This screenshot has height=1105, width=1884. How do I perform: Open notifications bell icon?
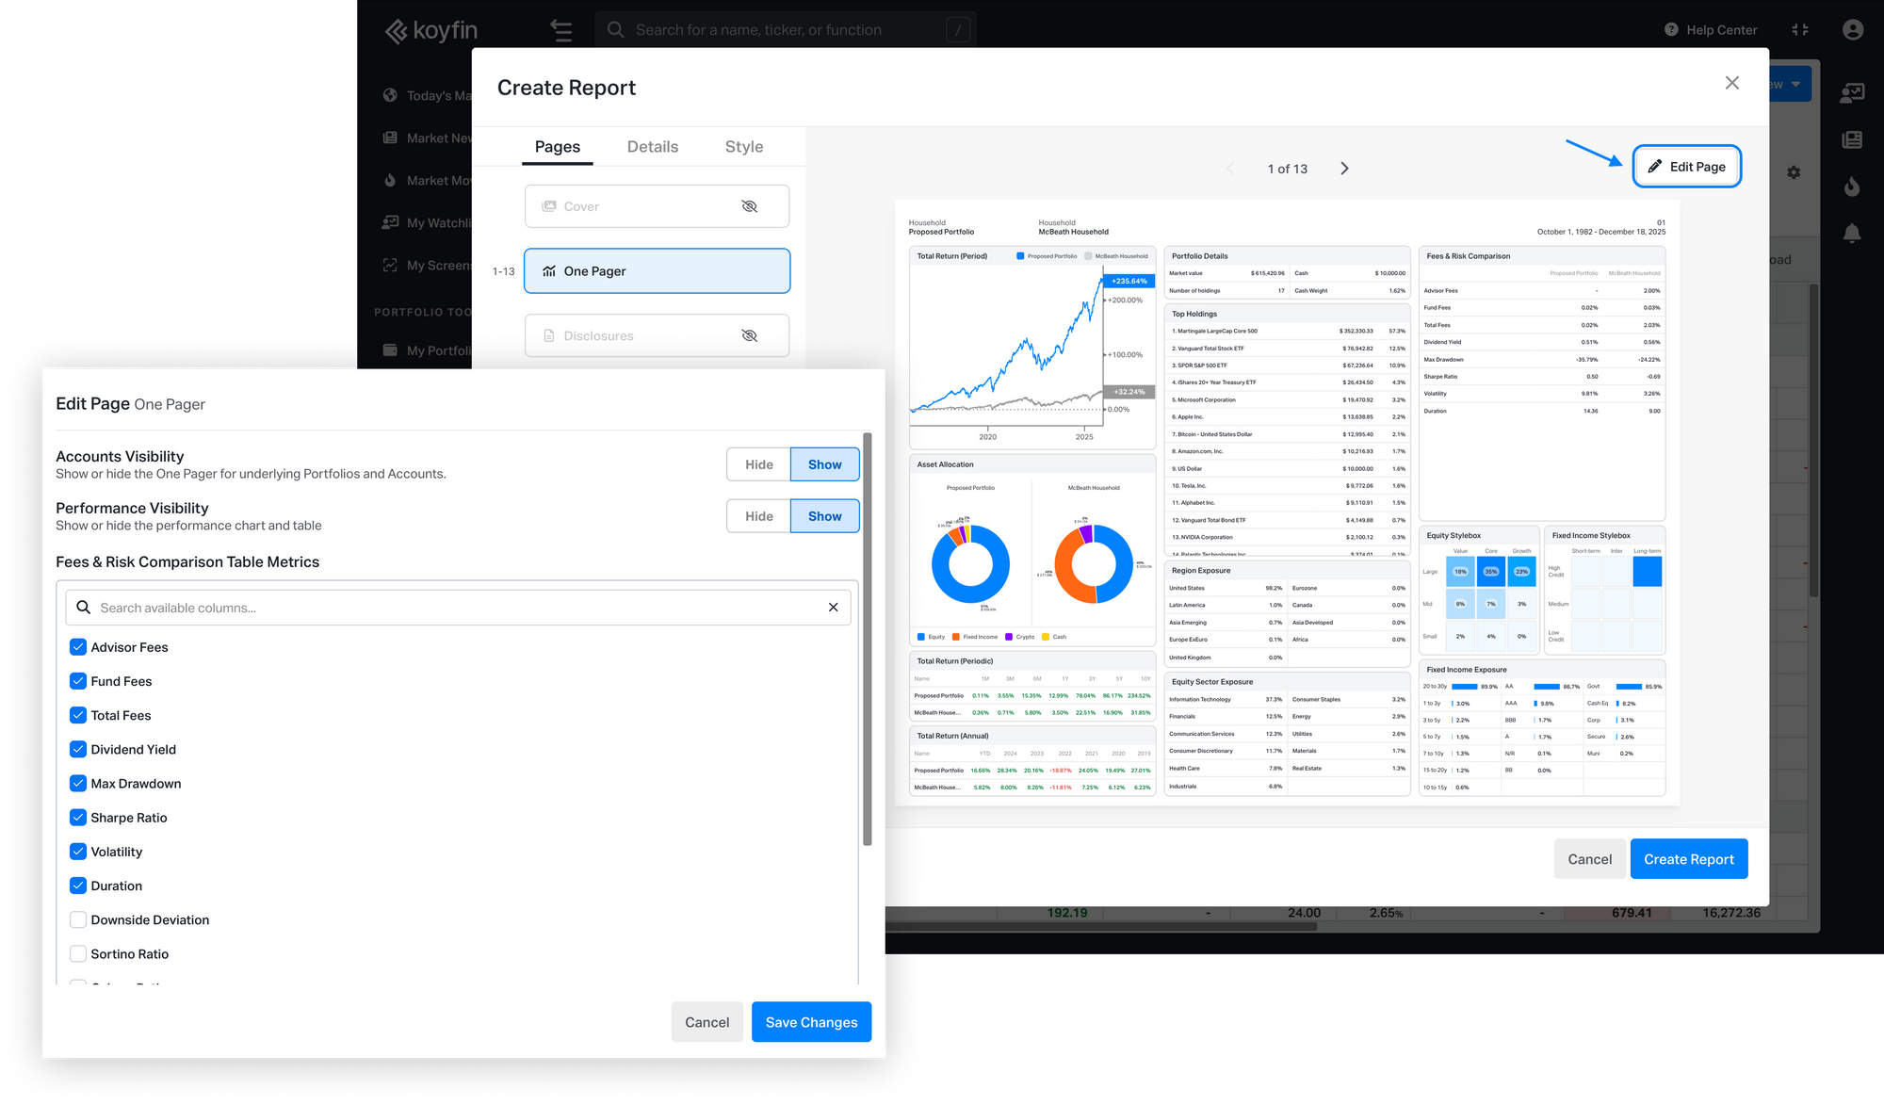click(1851, 233)
